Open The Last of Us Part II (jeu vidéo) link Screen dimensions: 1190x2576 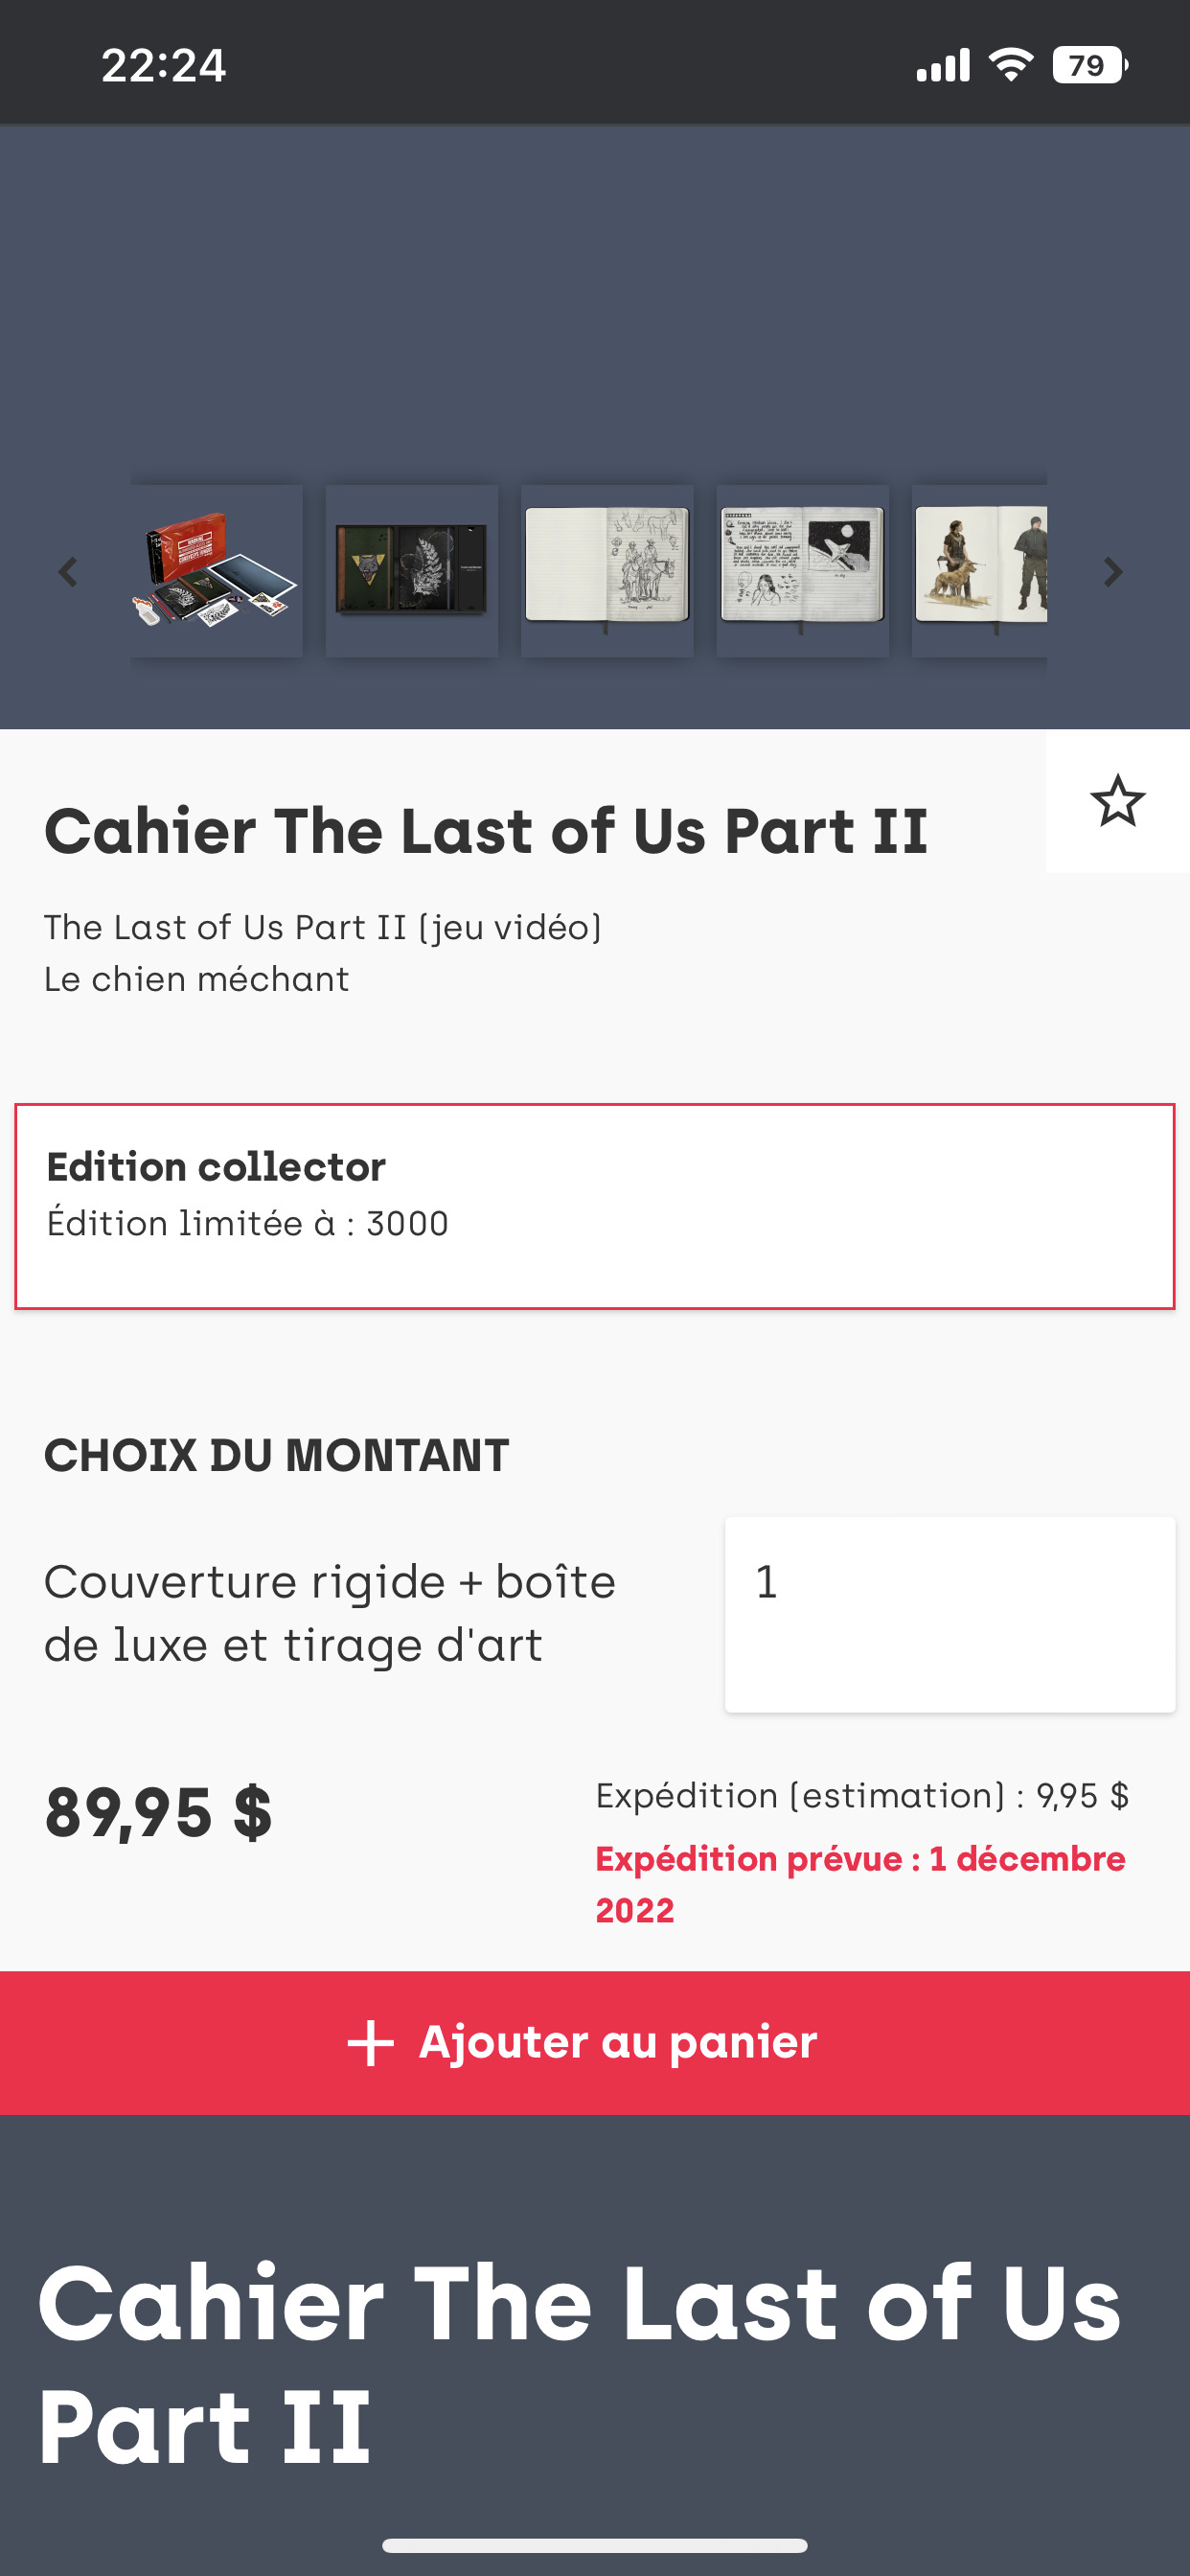[x=322, y=927]
